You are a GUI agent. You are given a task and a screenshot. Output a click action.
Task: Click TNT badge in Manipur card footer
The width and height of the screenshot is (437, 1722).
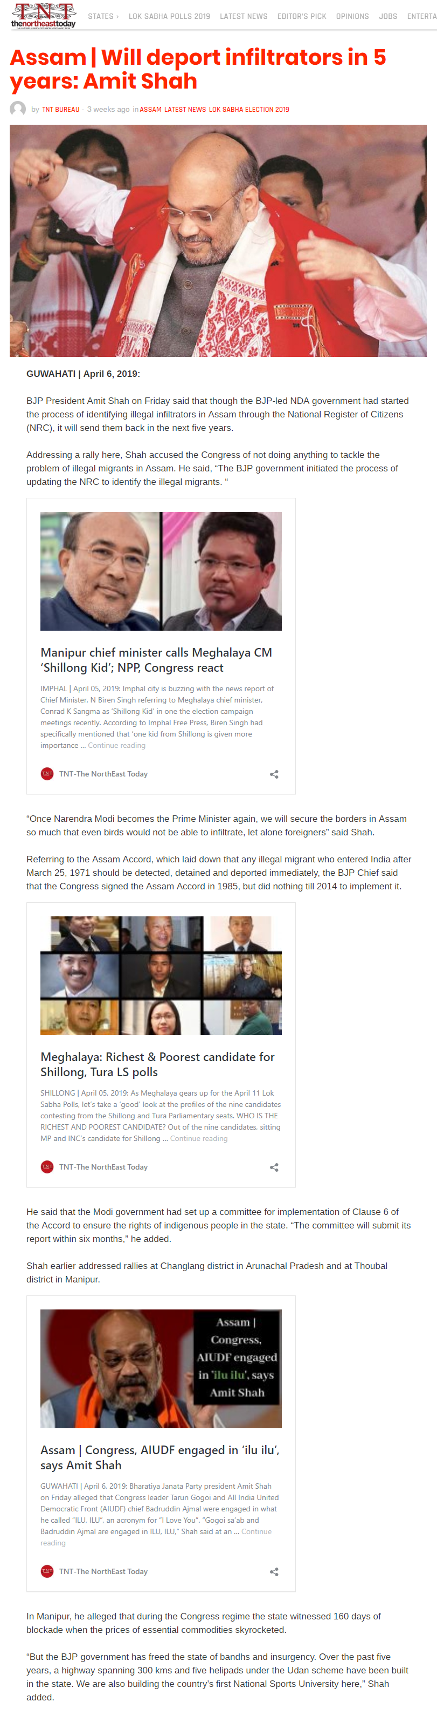coord(47,773)
